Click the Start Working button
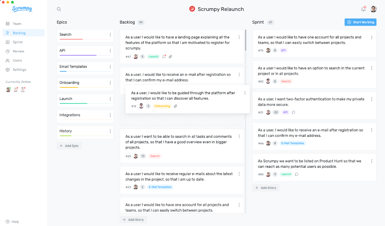The width and height of the screenshot is (385, 226). [360, 22]
